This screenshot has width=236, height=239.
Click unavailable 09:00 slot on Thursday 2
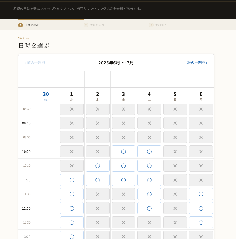pos(97,123)
